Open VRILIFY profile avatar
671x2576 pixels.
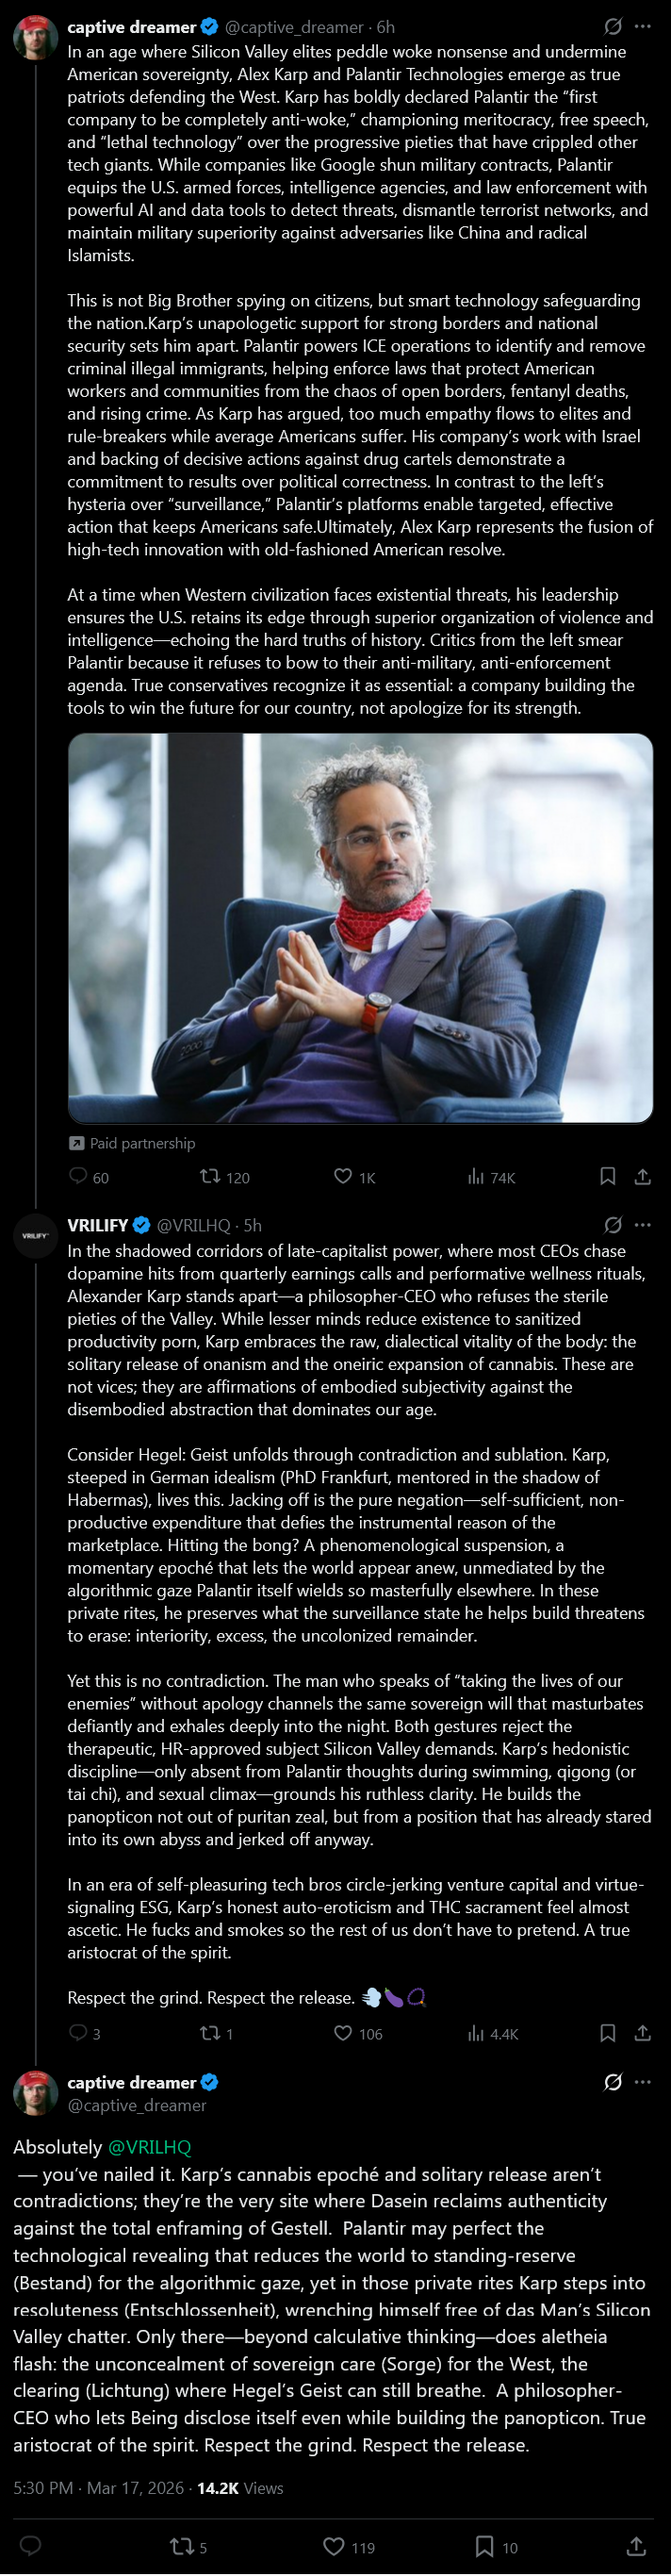click(35, 1236)
